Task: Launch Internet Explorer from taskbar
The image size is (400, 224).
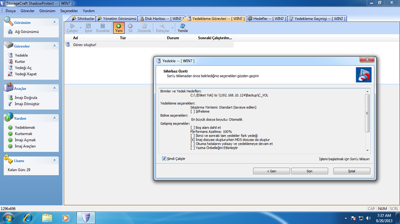Action: pos(28,218)
